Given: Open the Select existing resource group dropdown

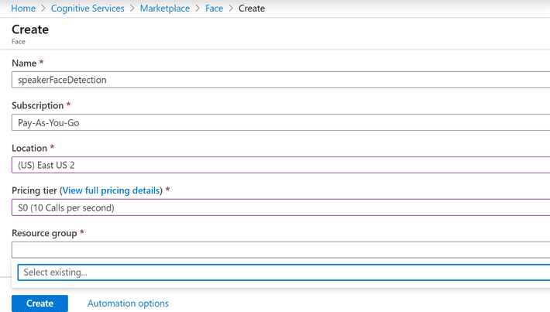Looking at the screenshot, I should [284, 273].
